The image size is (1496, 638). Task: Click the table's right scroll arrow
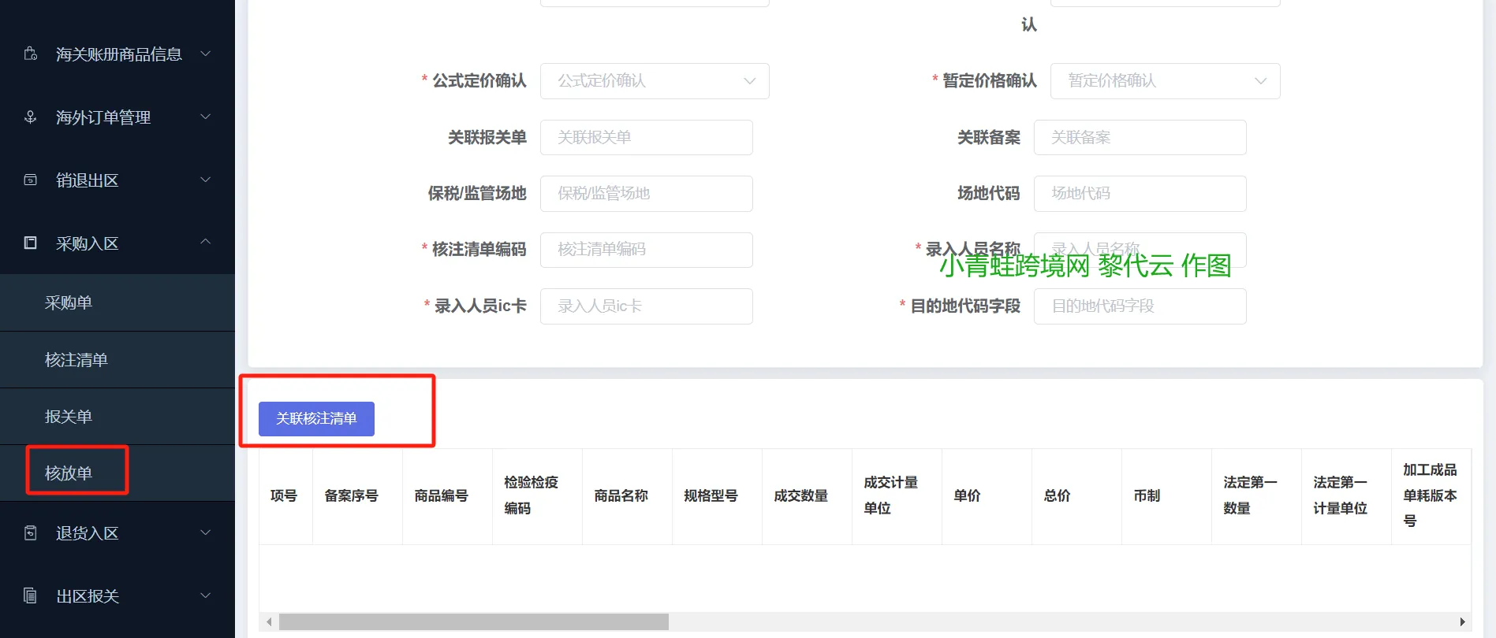(1462, 622)
